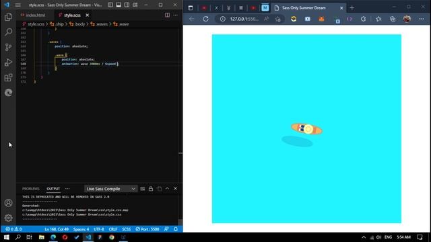The width and height of the screenshot is (431, 242).
Task: Switch to the PROBLEMS panel tab
Action: pos(31,189)
